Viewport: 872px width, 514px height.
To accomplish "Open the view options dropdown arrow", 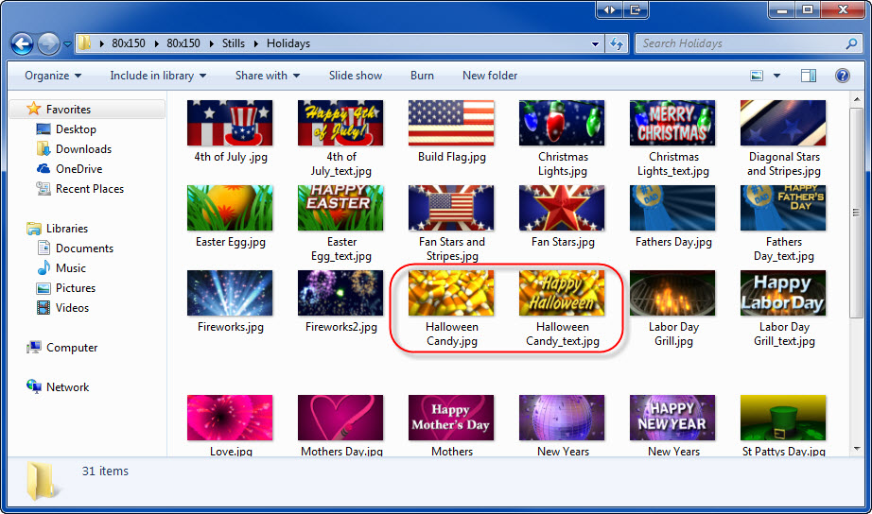I will pyautogui.click(x=777, y=76).
